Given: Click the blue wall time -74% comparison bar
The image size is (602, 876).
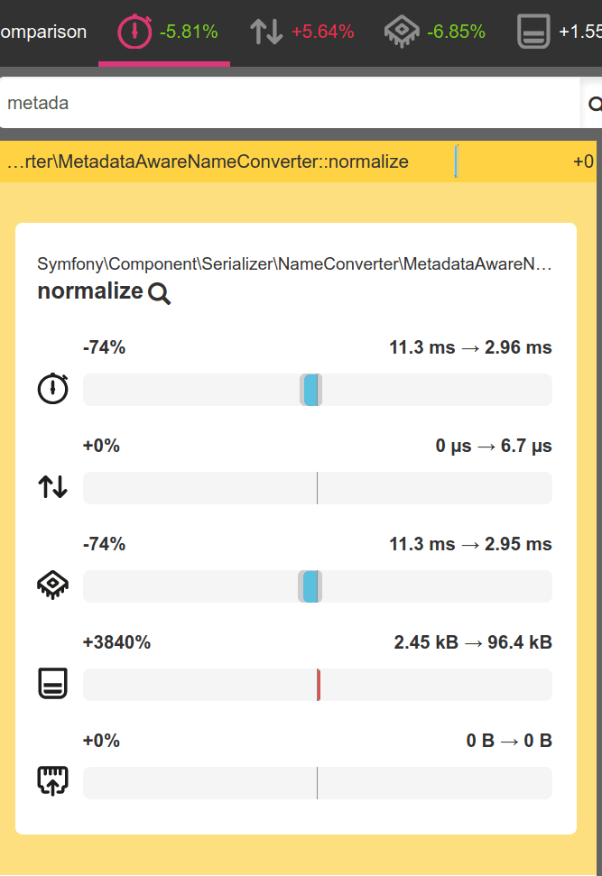Looking at the screenshot, I should 310,390.
